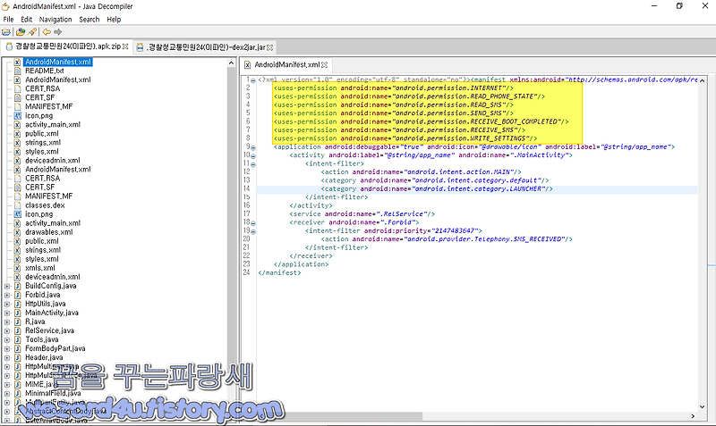Select highlighted AndroidManifest.xml tree item
The width and height of the screenshot is (716, 426).
pyautogui.click(x=58, y=62)
